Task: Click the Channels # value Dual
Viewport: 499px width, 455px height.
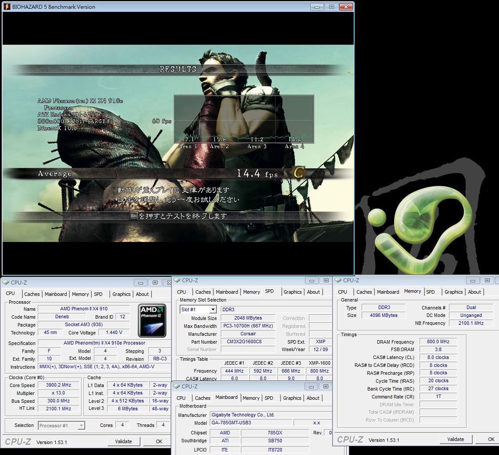Action: [x=471, y=307]
